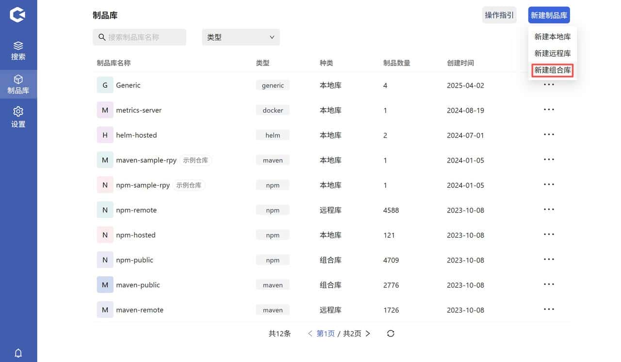Click the 操作指引 button

pyautogui.click(x=499, y=15)
